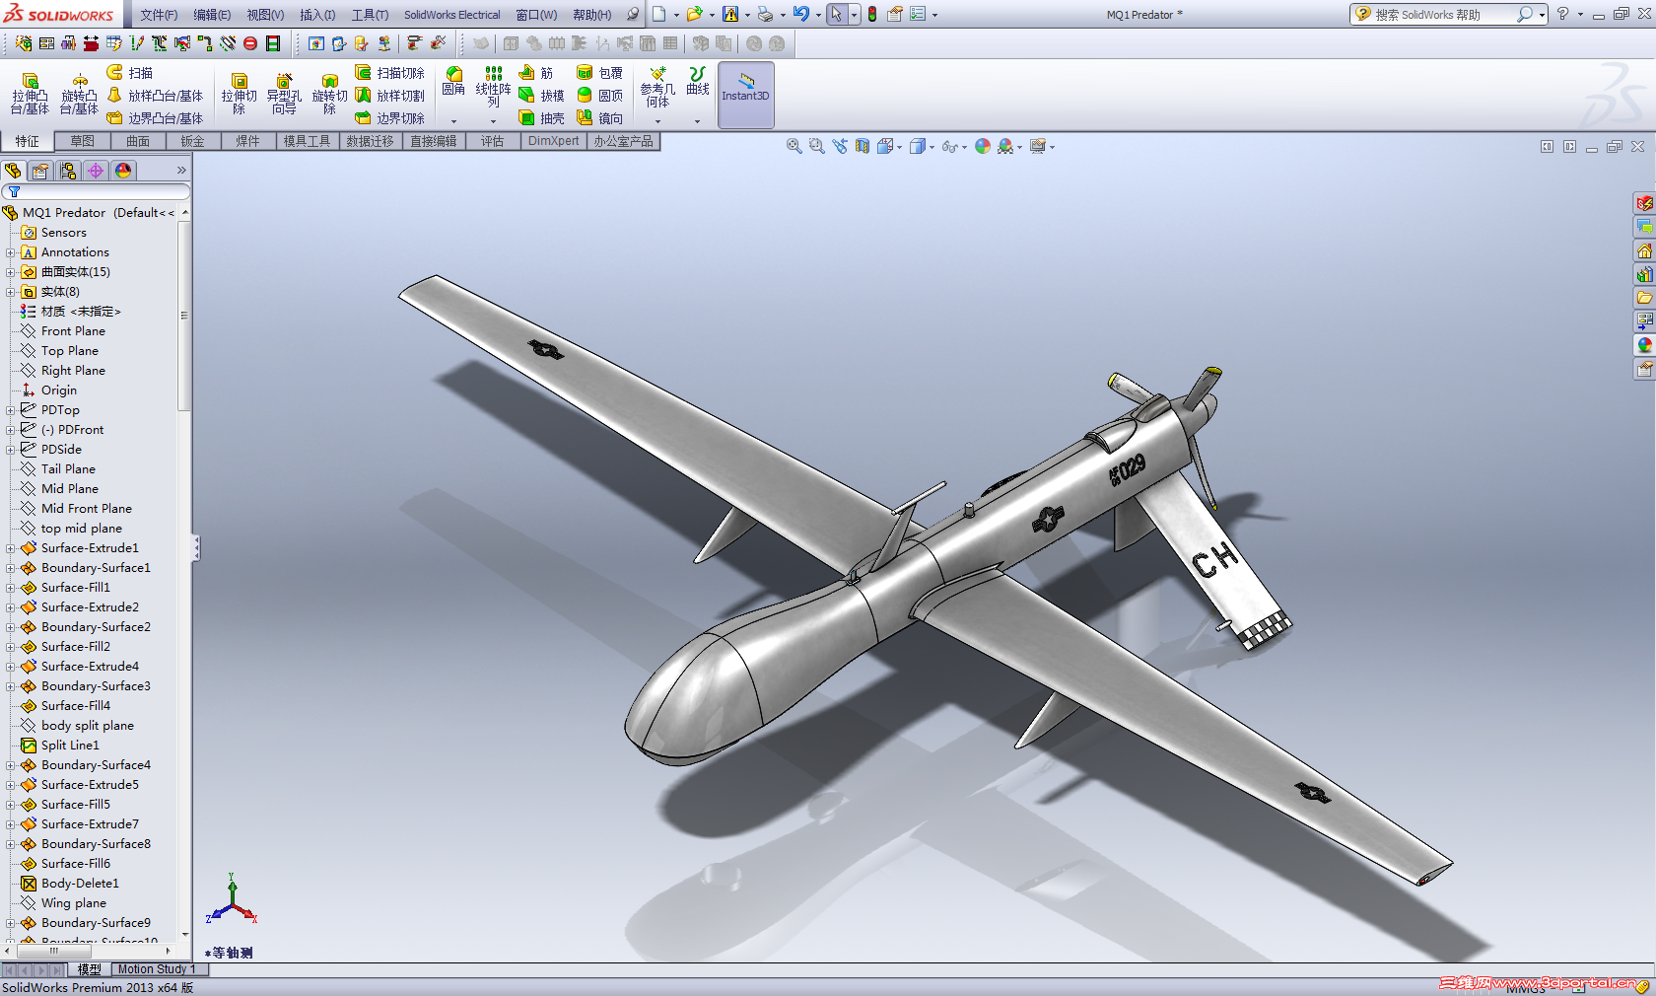Open the 曲线 curves dropdown arrow

(x=697, y=121)
